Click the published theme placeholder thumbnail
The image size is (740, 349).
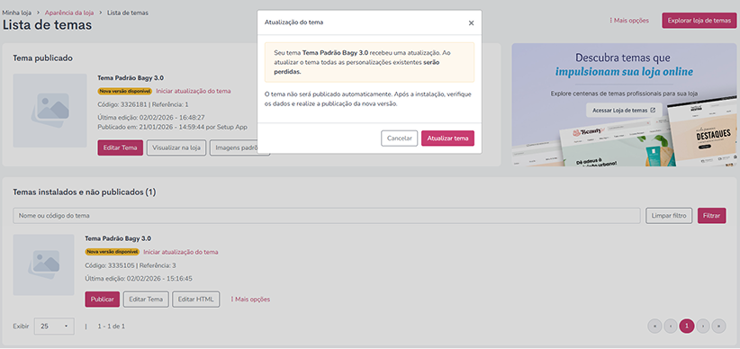[50, 111]
